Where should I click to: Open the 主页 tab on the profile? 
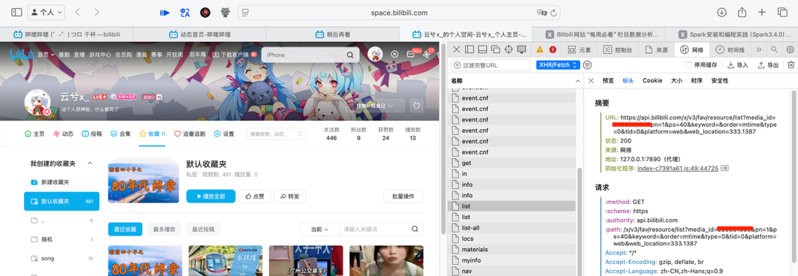[x=35, y=133]
